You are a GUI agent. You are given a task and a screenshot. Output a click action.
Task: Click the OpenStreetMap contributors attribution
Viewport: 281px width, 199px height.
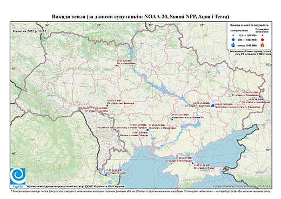point(242,187)
